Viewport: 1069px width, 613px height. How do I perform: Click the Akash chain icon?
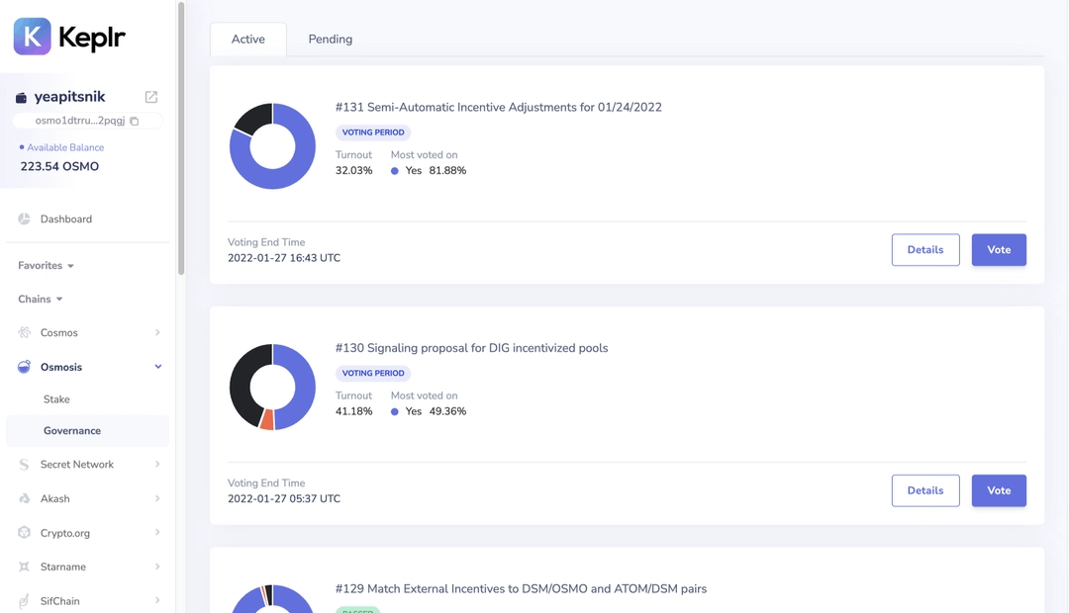[25, 499]
